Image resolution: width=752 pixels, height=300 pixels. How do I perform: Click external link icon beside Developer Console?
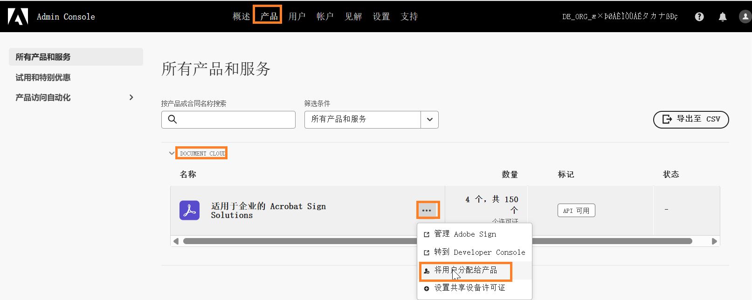pyautogui.click(x=426, y=252)
